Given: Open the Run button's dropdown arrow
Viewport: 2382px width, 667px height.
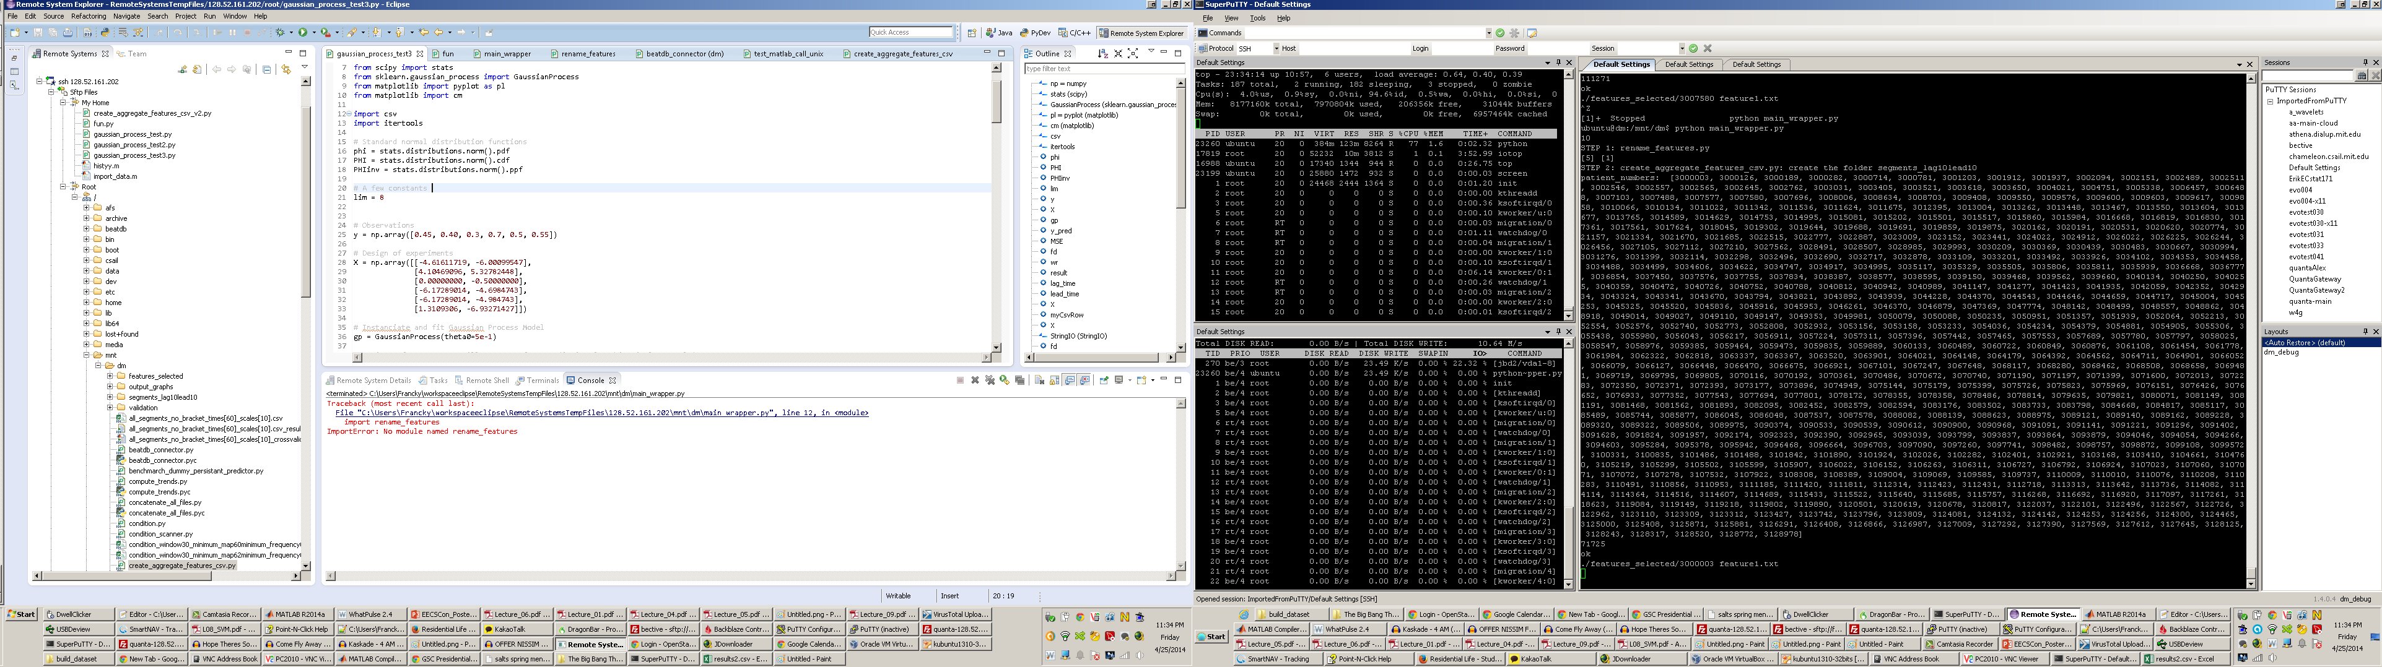Looking at the screenshot, I should click(315, 32).
